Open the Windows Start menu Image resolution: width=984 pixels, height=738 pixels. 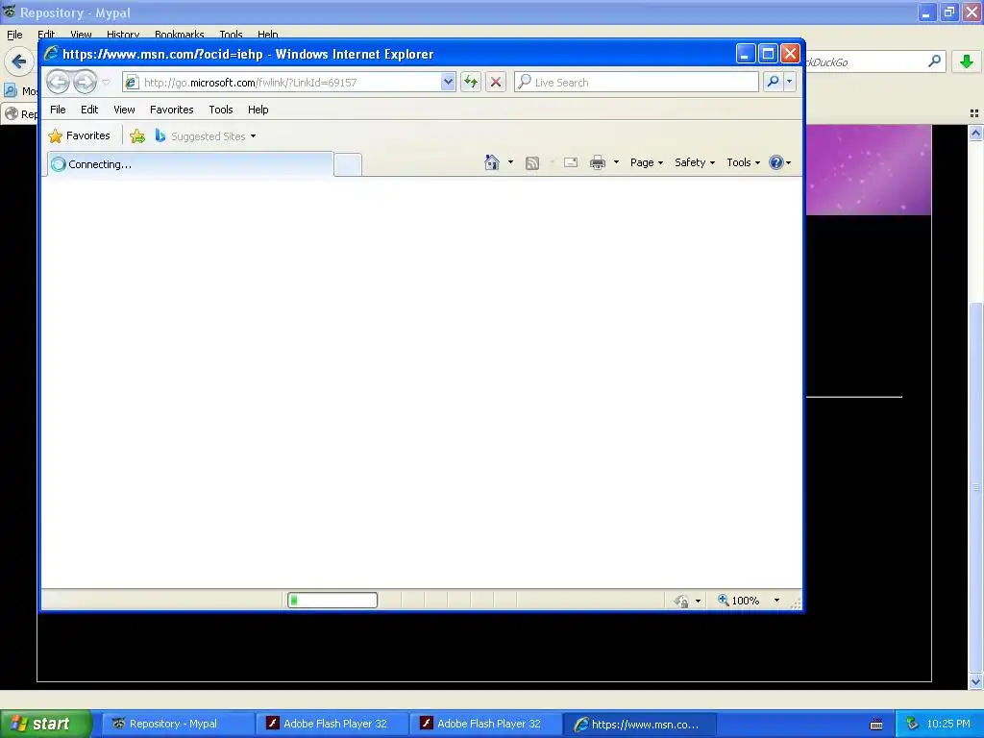coord(45,724)
